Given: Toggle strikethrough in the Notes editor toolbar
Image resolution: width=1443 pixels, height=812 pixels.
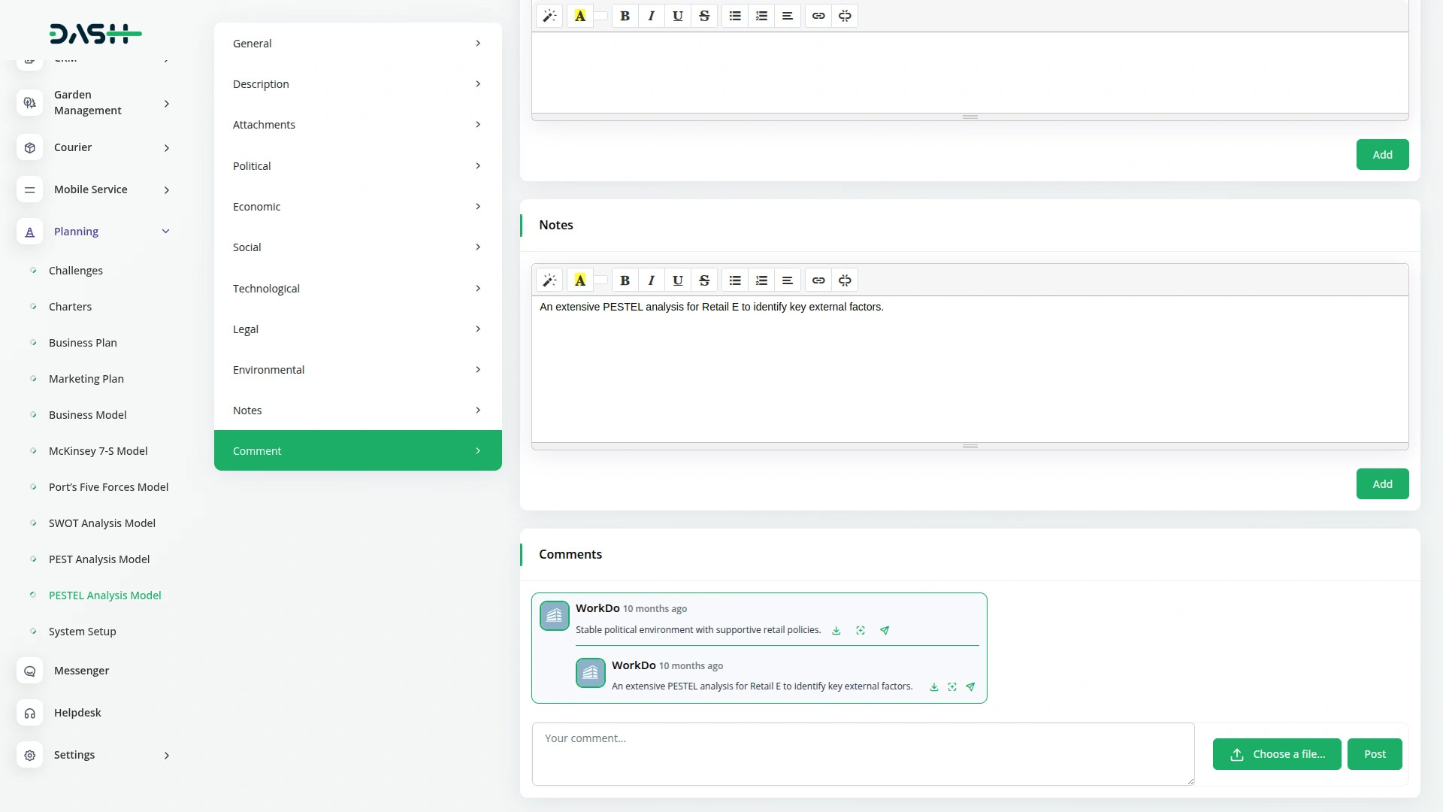Looking at the screenshot, I should pyautogui.click(x=704, y=280).
